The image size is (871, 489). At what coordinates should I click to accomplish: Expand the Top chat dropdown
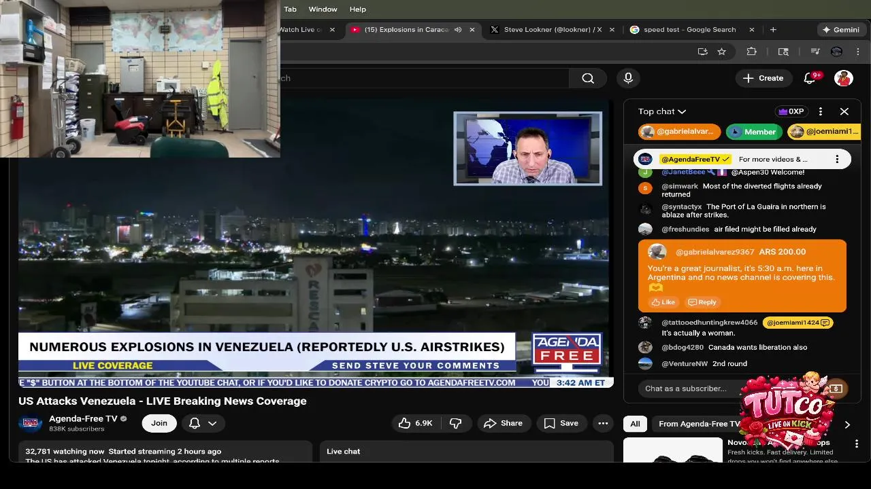click(662, 111)
